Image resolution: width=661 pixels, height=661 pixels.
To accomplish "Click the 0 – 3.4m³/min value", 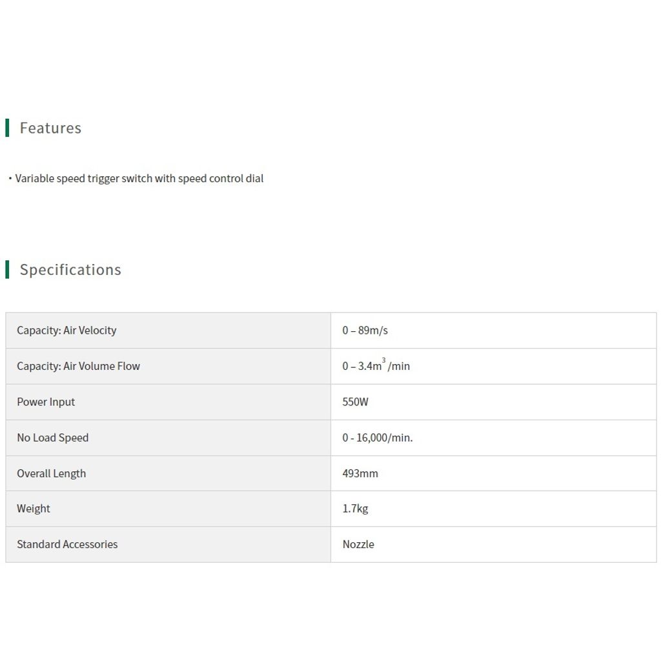I will tap(376, 365).
